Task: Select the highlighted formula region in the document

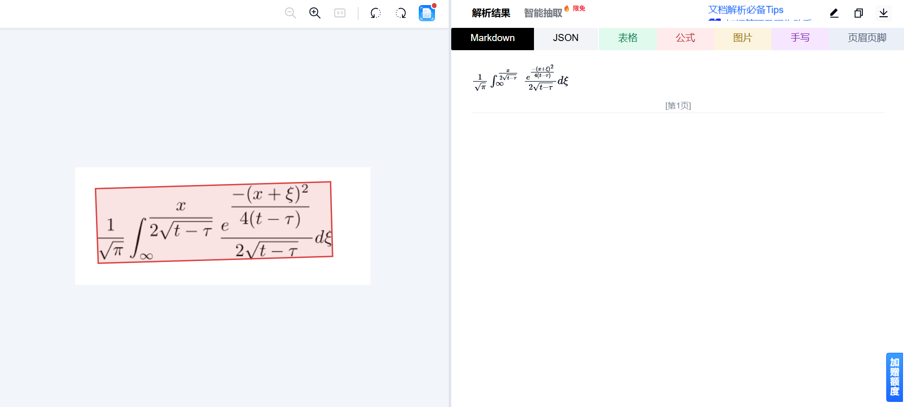Action: pyautogui.click(x=214, y=223)
